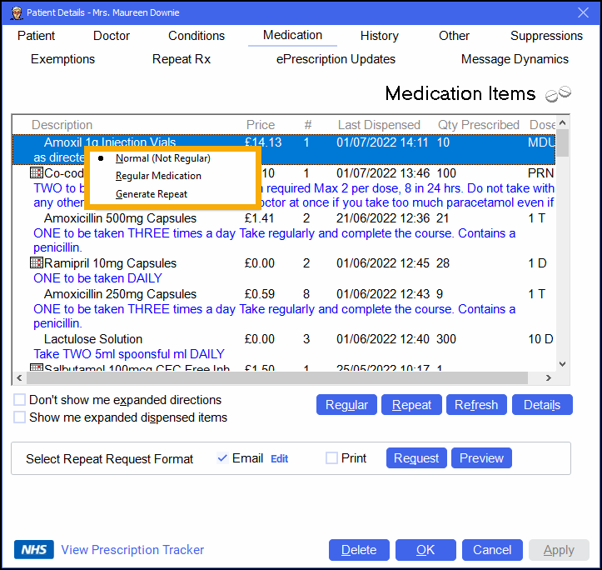Uncheck the Email repeat request format

[x=221, y=458]
